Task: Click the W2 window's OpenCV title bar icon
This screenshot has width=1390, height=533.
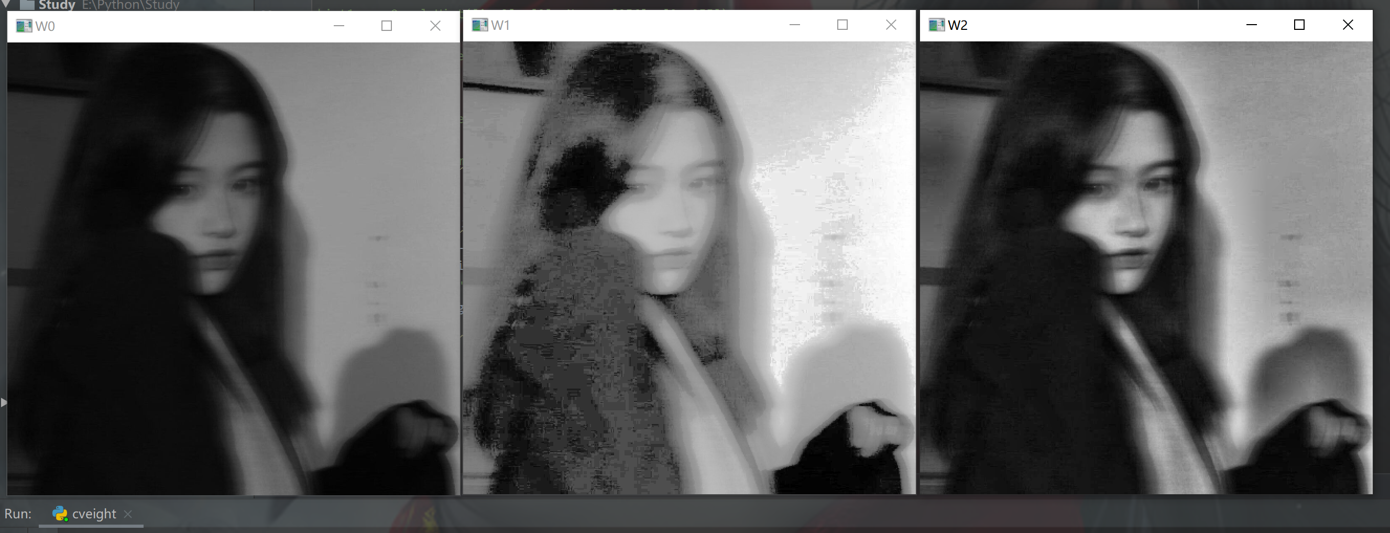Action: point(936,25)
